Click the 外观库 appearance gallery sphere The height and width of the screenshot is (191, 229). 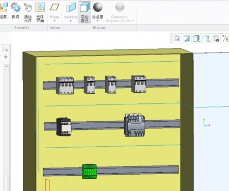pos(98,7)
